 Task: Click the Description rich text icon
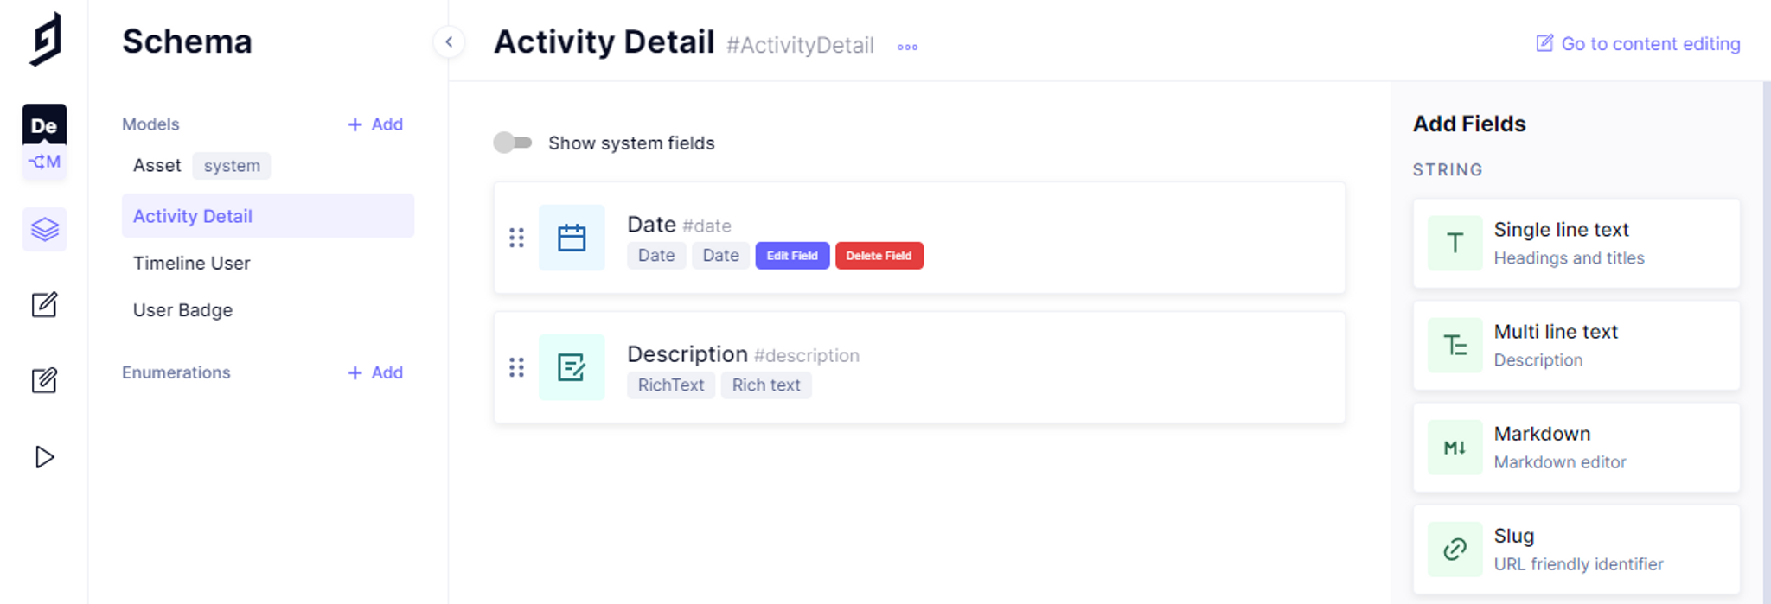[x=572, y=367]
